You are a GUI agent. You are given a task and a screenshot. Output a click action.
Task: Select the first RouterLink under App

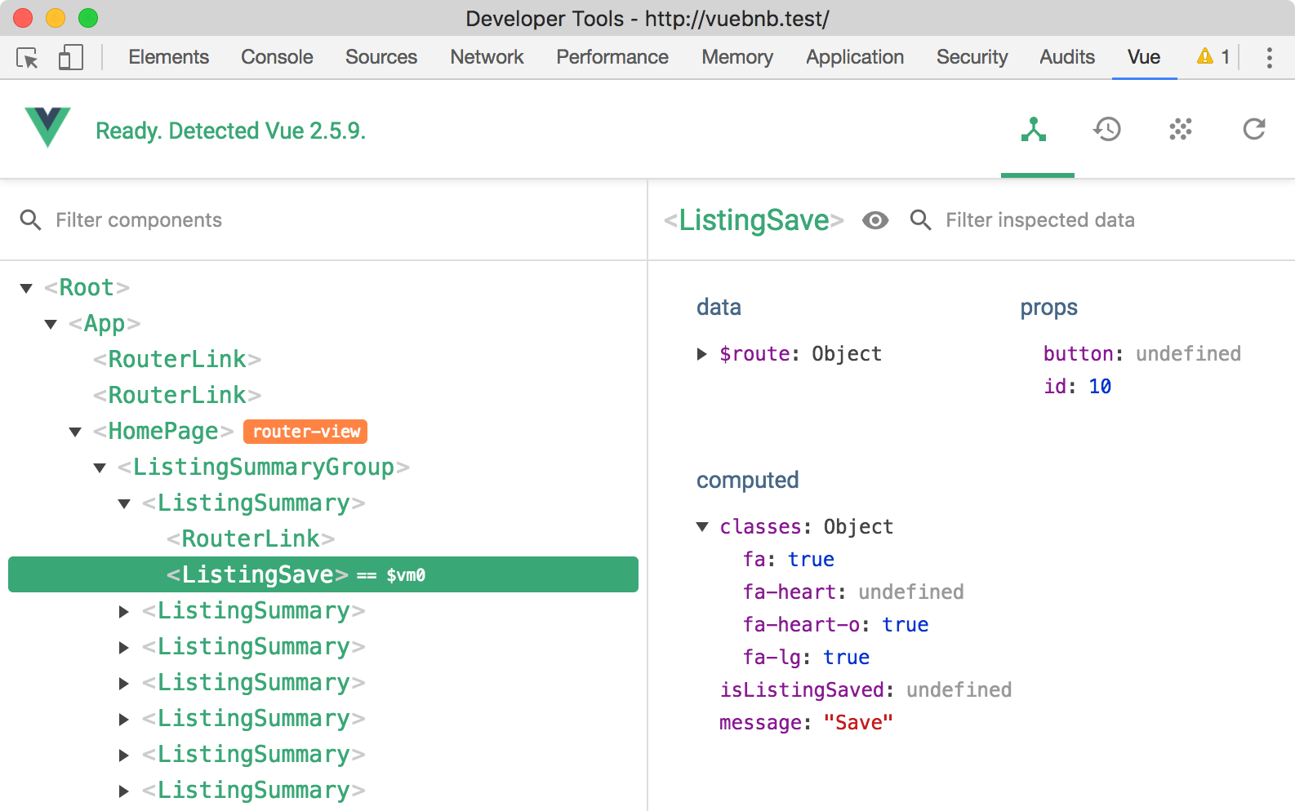click(177, 360)
